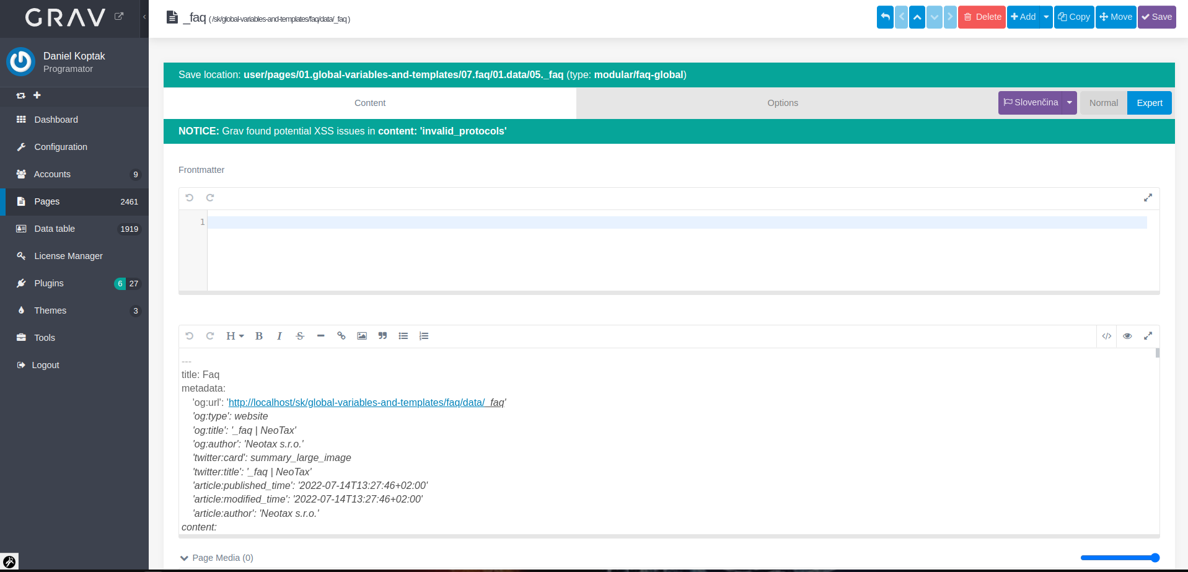
Task: Apply bold formatting in content editor
Action: (x=259, y=336)
